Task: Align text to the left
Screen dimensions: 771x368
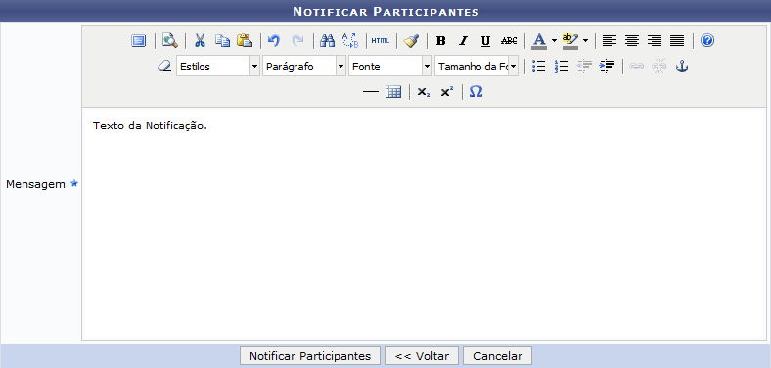Action: click(x=610, y=41)
